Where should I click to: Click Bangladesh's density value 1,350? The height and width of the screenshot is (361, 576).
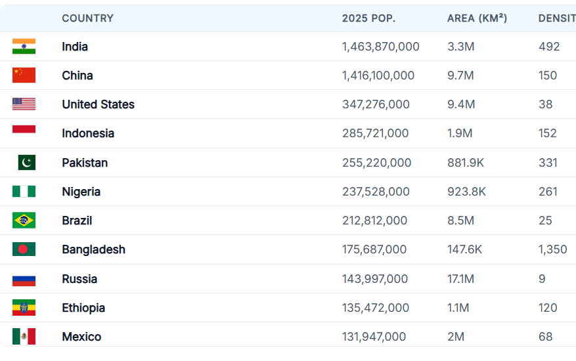[552, 249]
